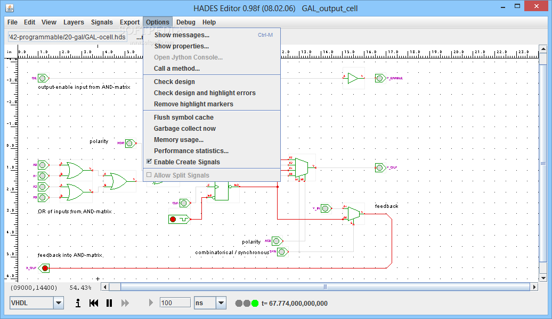
Task: Open the Export menu
Action: 129,22
